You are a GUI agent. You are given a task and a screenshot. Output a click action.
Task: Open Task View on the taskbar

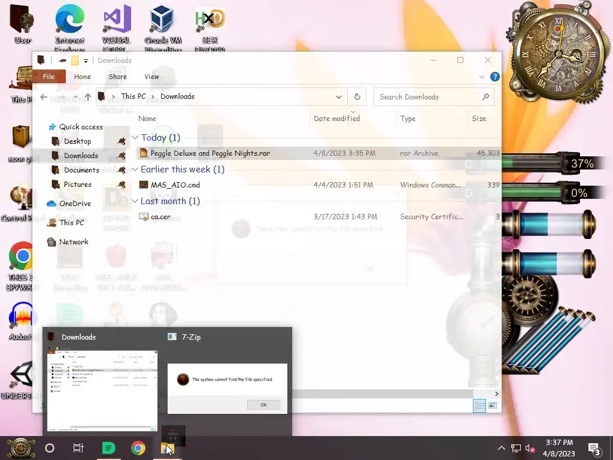(78, 448)
